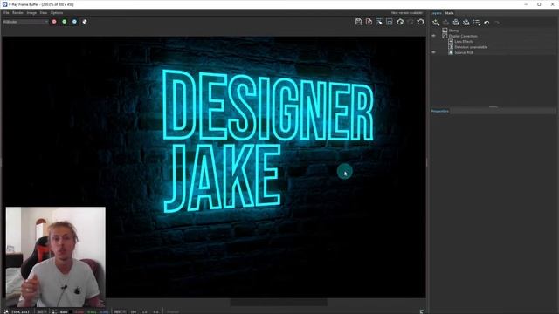The image size is (559, 314).
Task: Select the Display Correction layer
Action: [x=463, y=36]
